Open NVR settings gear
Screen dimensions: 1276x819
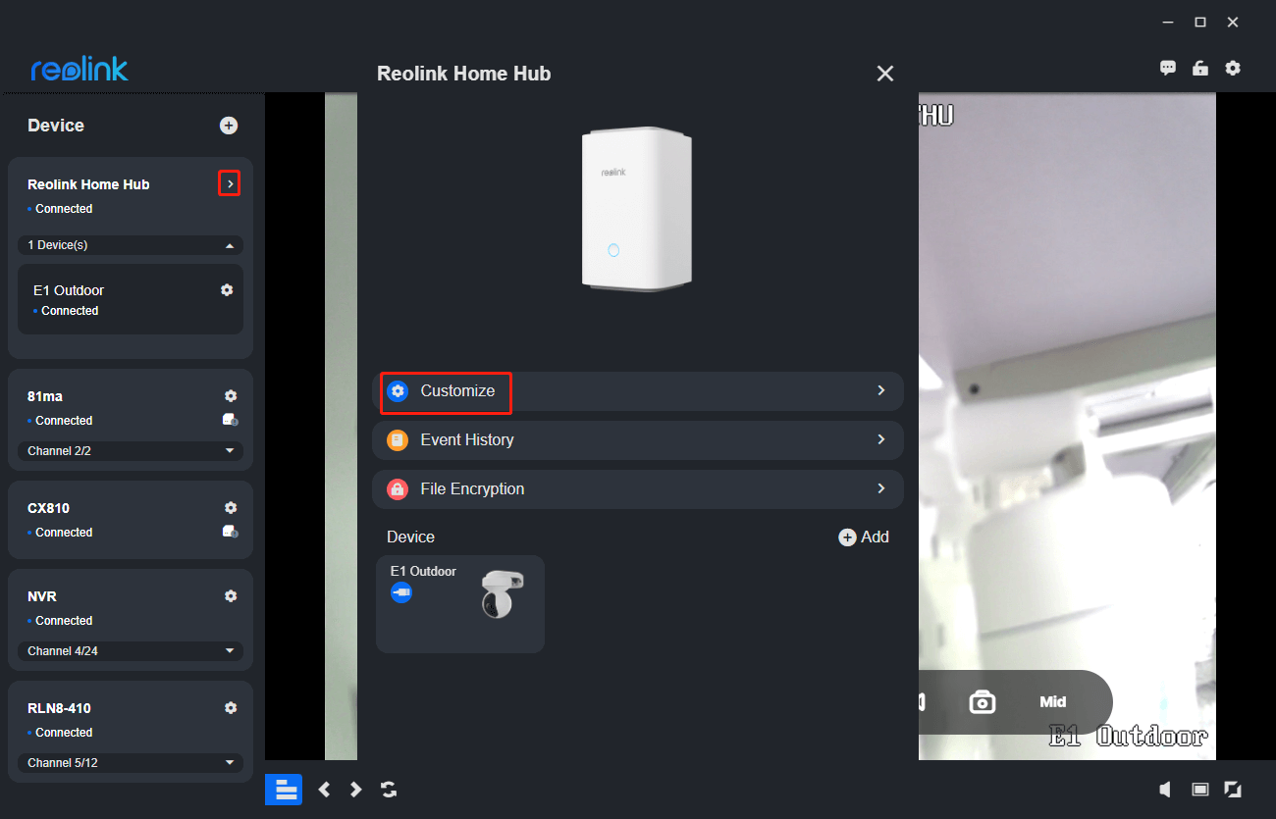point(231,596)
